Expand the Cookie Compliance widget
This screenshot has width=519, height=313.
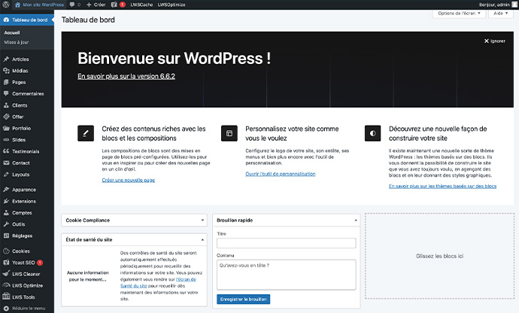(202, 220)
